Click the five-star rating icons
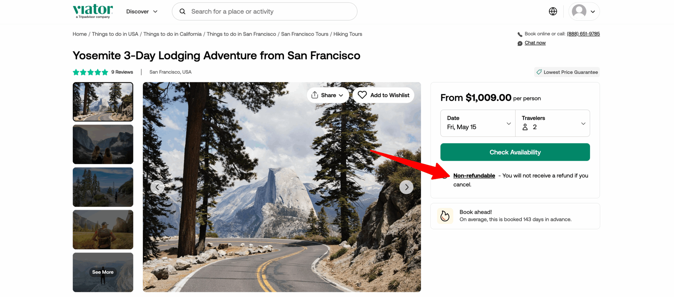 point(90,72)
